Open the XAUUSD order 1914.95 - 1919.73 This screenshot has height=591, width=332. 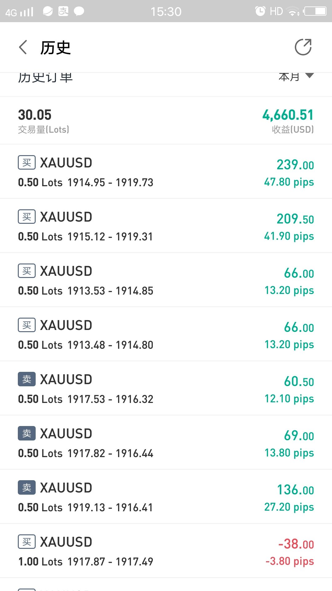click(166, 172)
